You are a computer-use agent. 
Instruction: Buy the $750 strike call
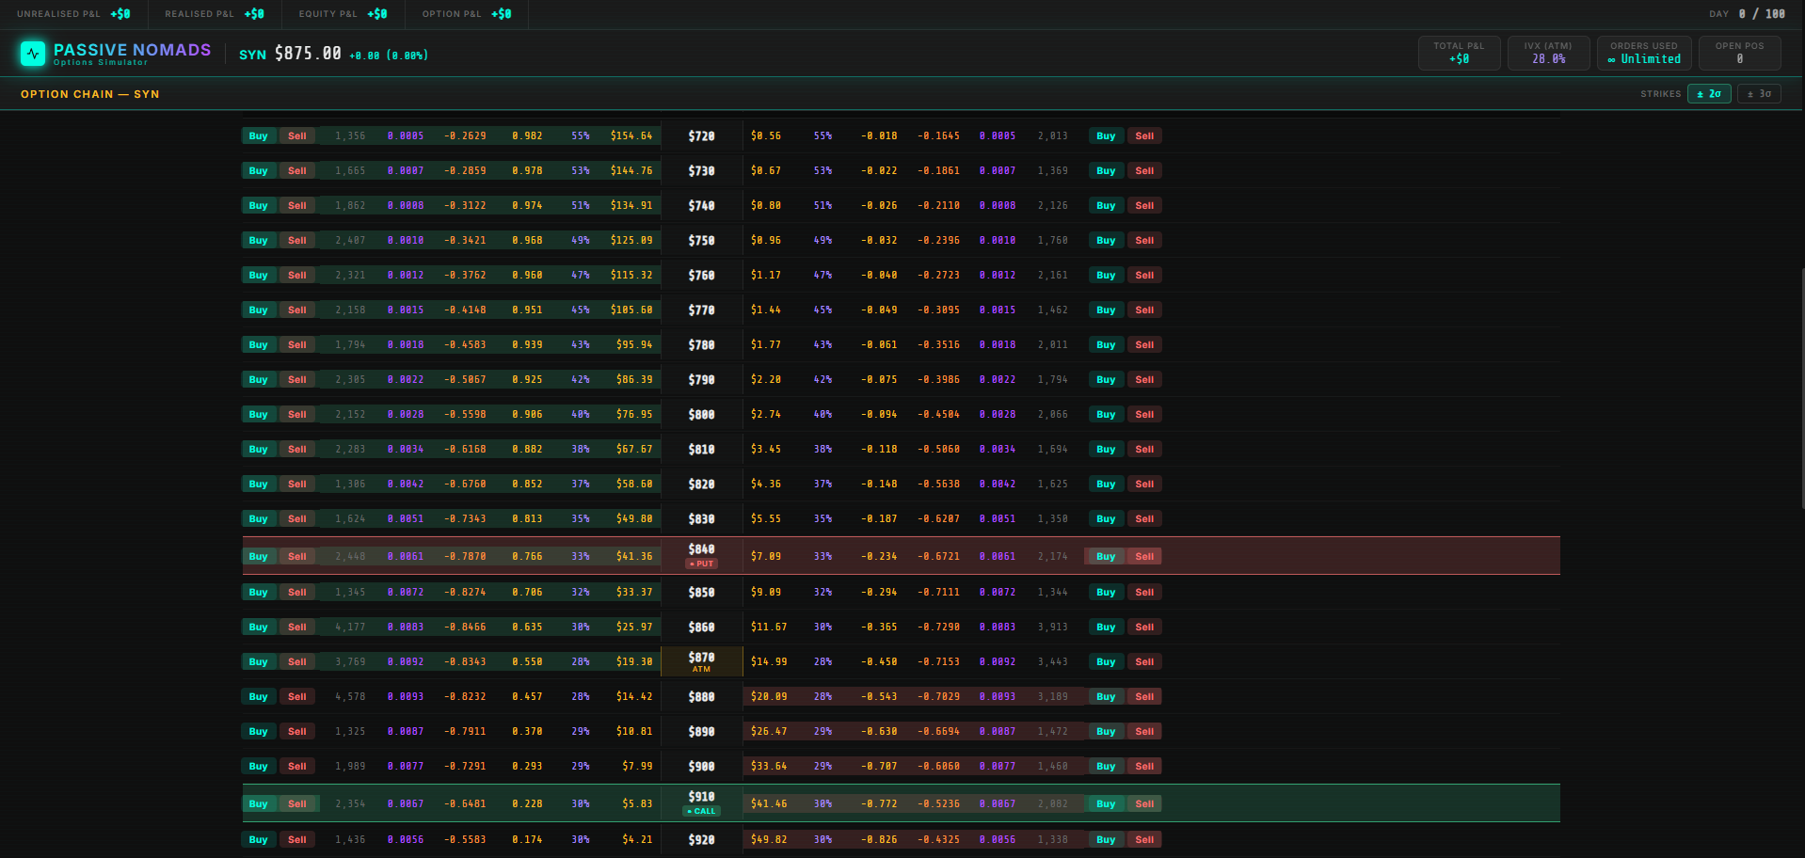[259, 241]
